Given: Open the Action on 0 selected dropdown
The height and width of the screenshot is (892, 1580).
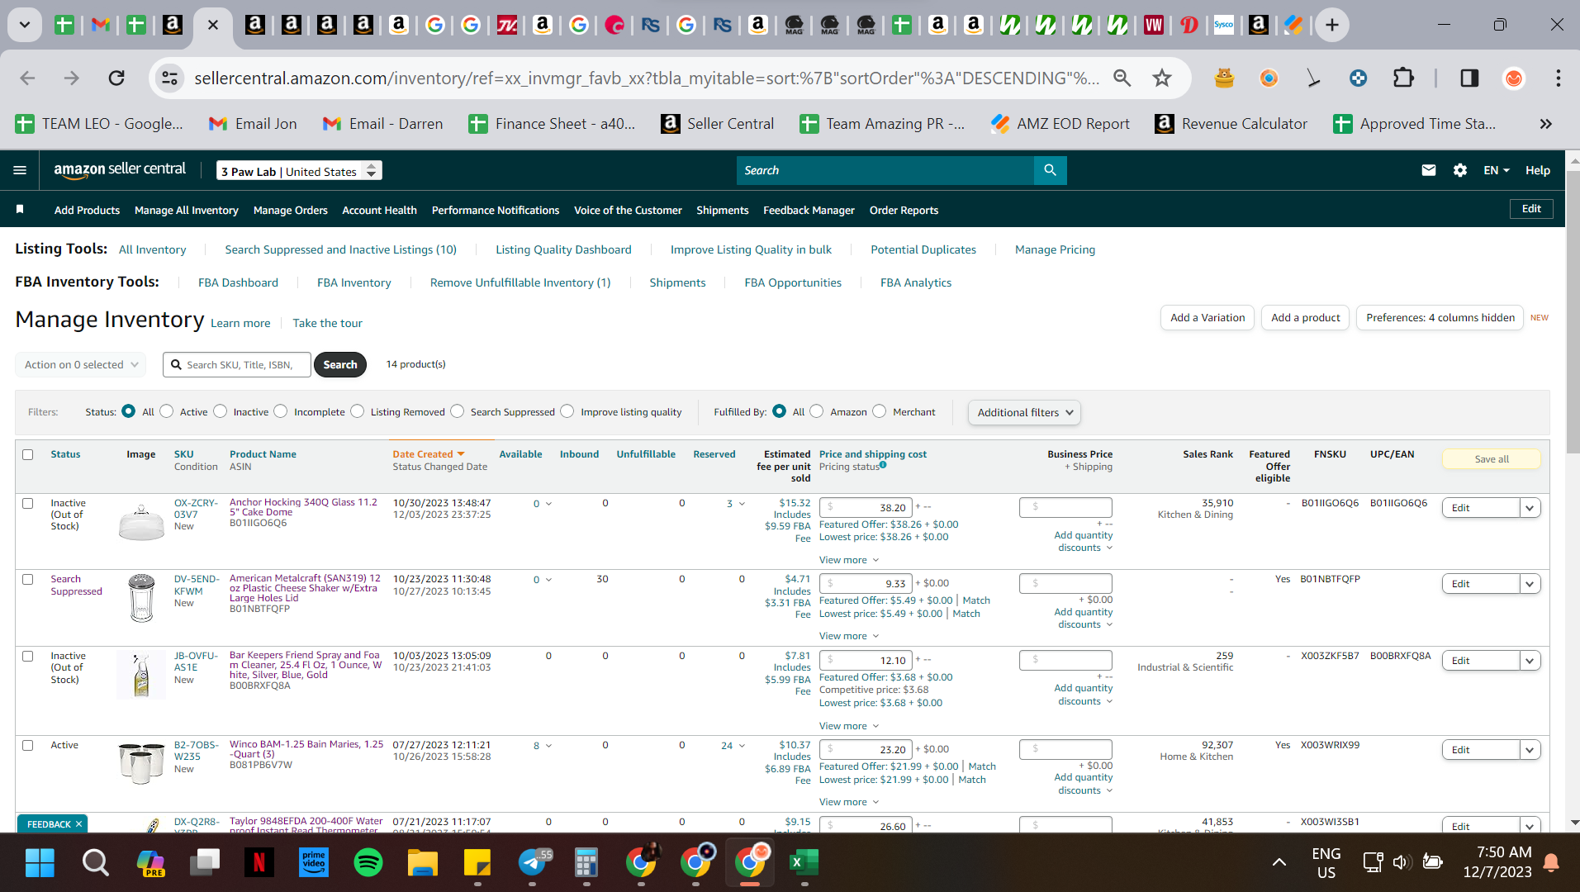Looking at the screenshot, I should pos(81,364).
